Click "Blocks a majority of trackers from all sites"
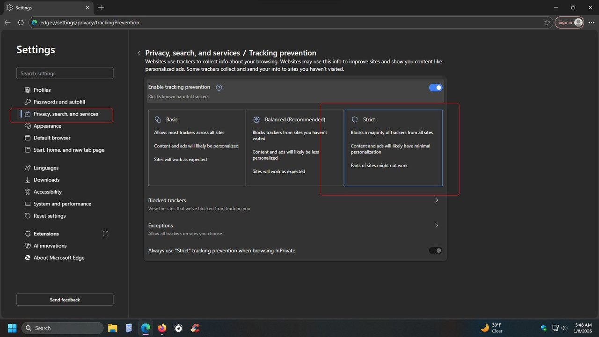 pyautogui.click(x=392, y=132)
